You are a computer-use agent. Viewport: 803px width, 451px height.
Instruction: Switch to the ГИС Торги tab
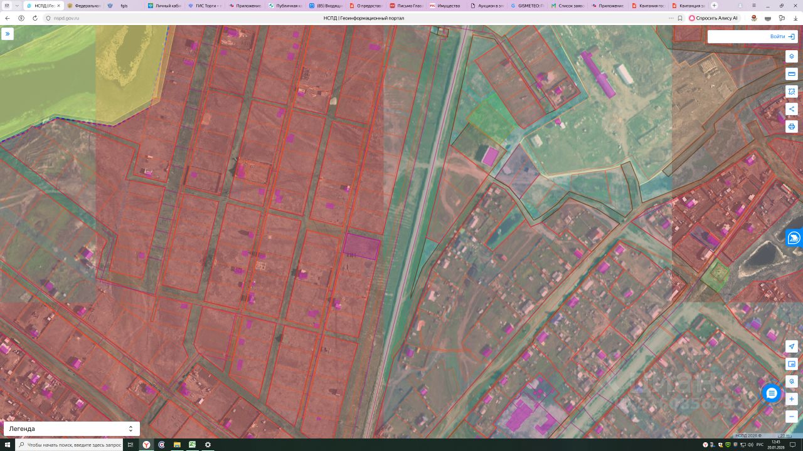click(205, 6)
